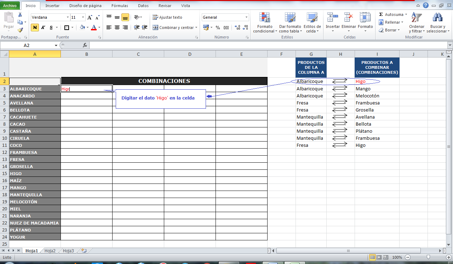Select the Hoja2 sheet tab
The height and width of the screenshot is (264, 453).
coord(50,251)
